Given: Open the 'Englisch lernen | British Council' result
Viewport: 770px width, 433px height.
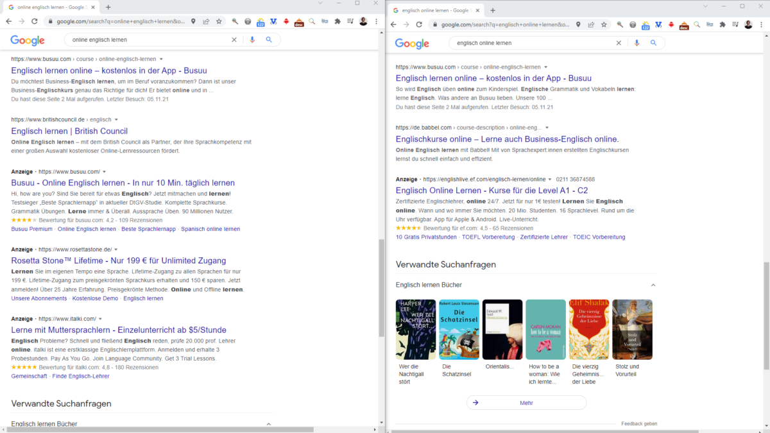Looking at the screenshot, I should pyautogui.click(x=69, y=131).
